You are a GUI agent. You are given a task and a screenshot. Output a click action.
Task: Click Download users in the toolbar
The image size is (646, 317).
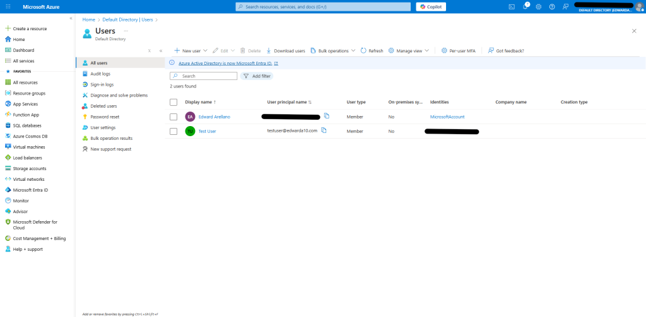[286, 50]
